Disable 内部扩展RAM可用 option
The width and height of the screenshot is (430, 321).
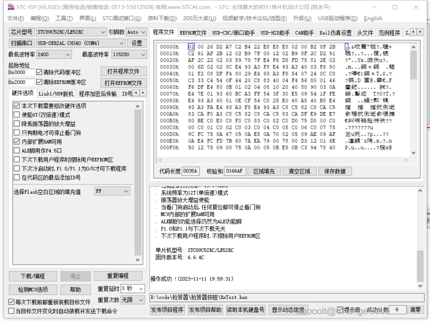(x=16, y=142)
